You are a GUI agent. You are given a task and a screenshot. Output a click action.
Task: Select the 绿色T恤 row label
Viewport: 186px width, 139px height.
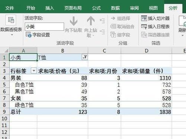click(x=24, y=105)
